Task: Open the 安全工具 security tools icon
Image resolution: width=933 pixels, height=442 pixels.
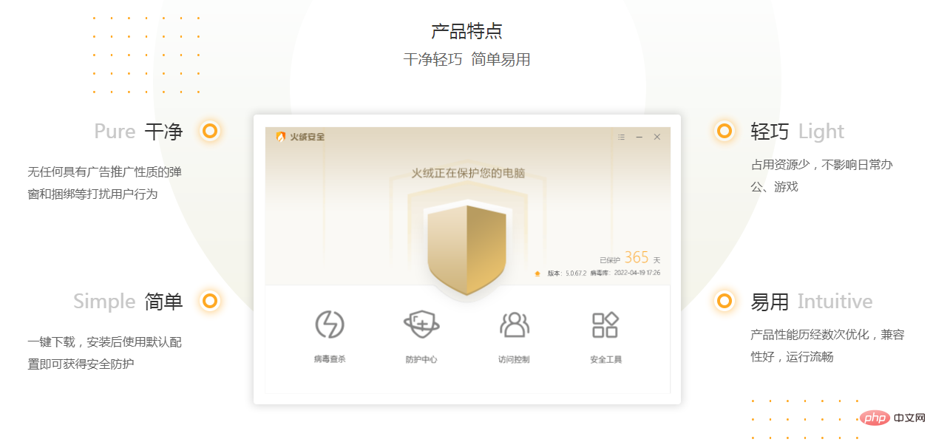Action: tap(605, 324)
